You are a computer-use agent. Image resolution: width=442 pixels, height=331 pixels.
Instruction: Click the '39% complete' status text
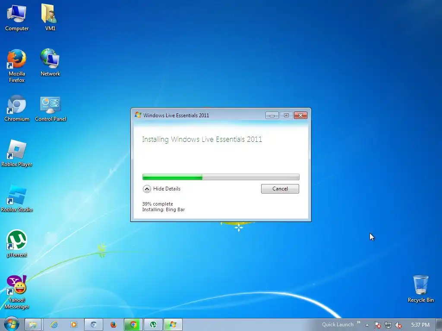tap(158, 204)
